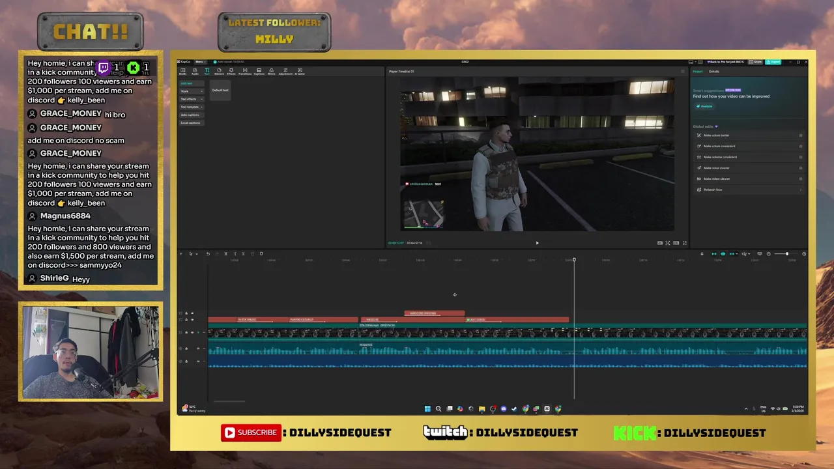The width and height of the screenshot is (834, 469).
Task: Toggle linkage on timeline toolbar
Action: click(x=732, y=253)
